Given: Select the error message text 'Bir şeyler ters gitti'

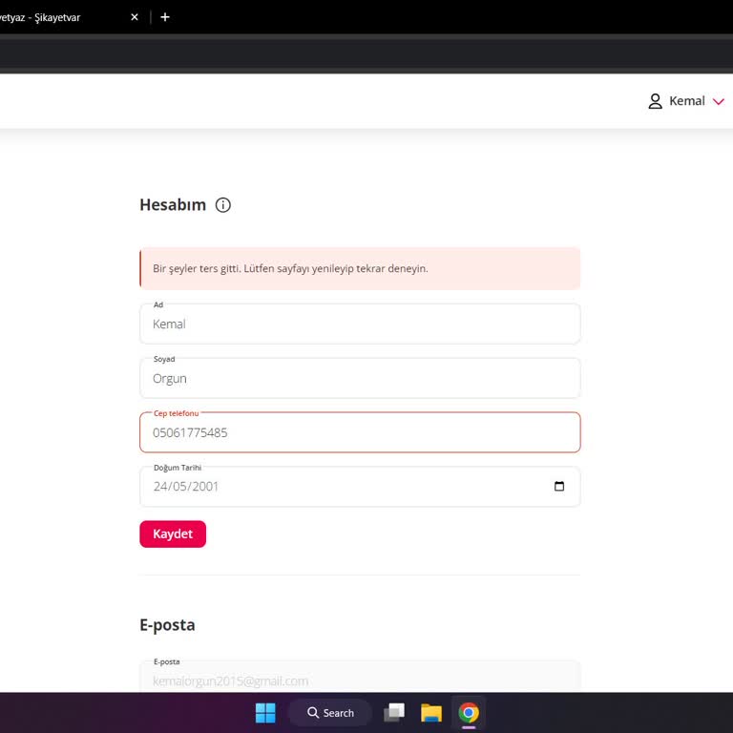Looking at the screenshot, I should [197, 269].
